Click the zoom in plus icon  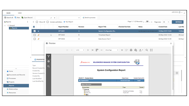122,50
